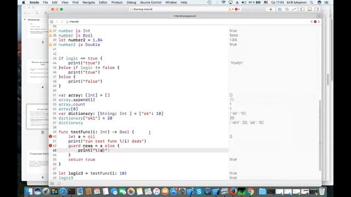The image size is (351, 197).
Task: Click the warning icon on line 38
Action: coord(50,35)
